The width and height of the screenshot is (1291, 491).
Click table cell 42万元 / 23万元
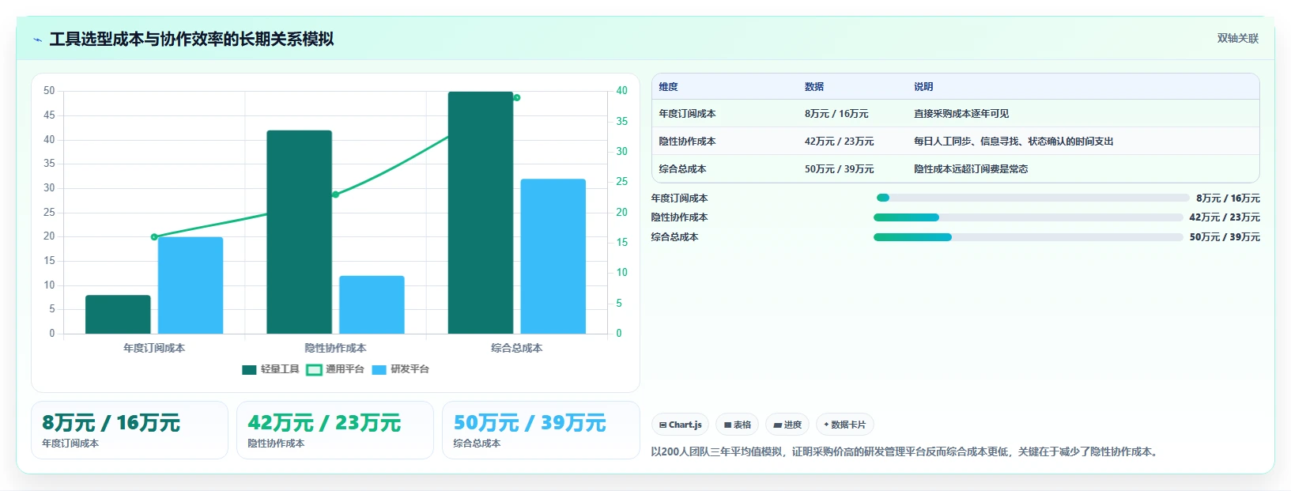pos(839,142)
